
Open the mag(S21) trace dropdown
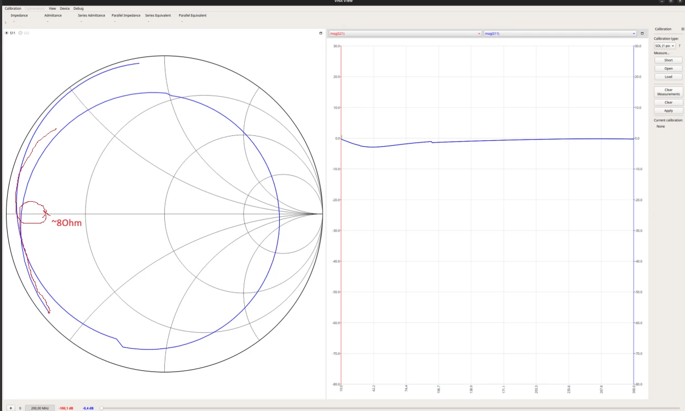coord(405,34)
